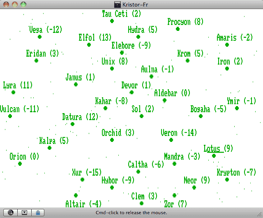
Task: Select the Zor (7) label
Action: pyautogui.click(x=175, y=204)
